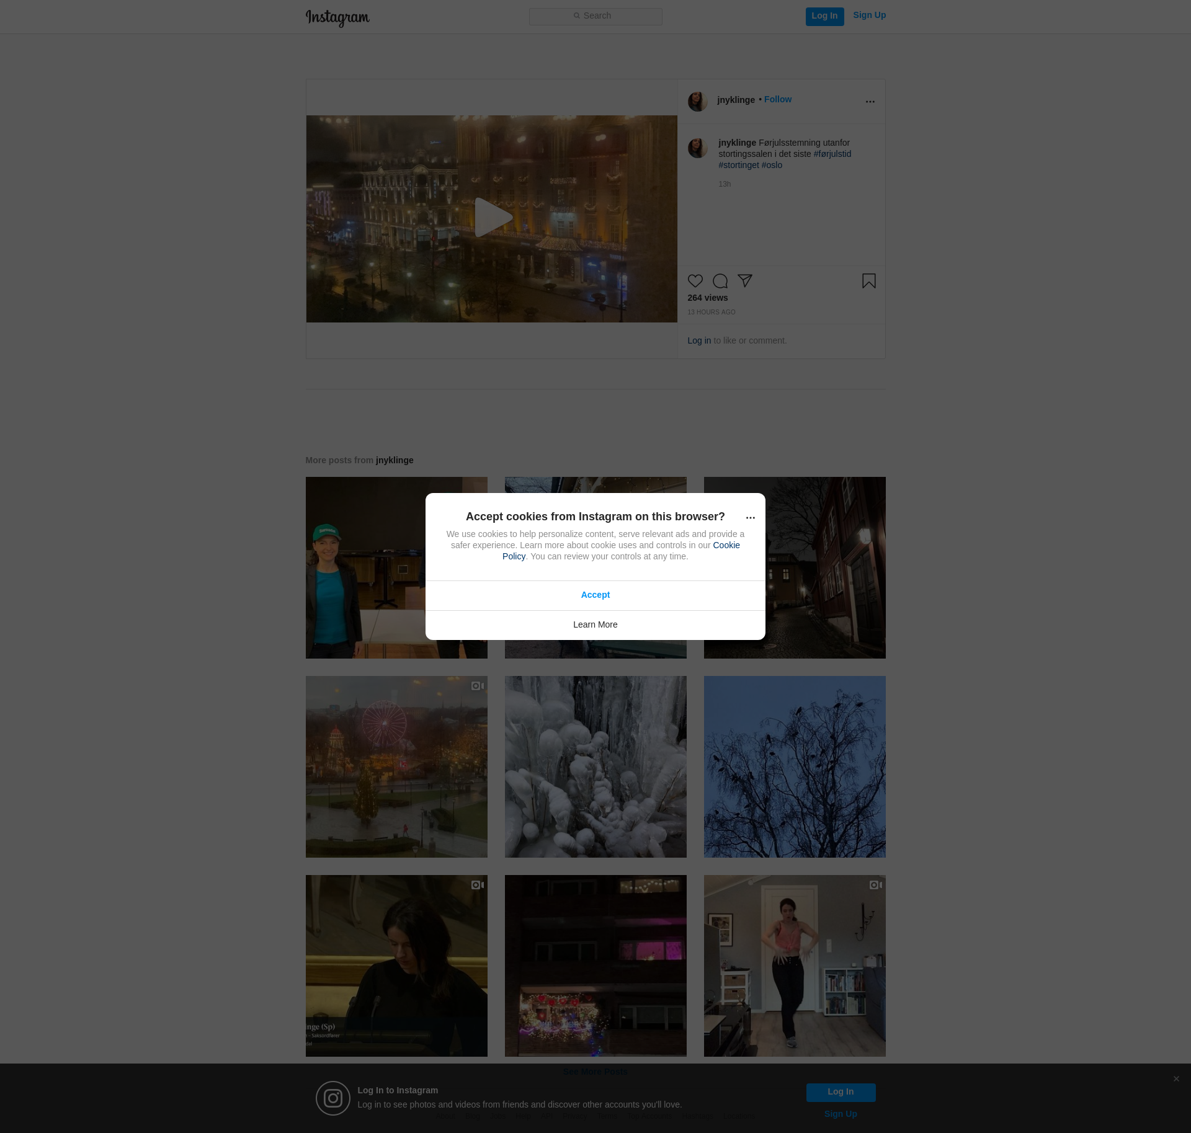Click Log In button in bottom banner

[x=841, y=1093]
